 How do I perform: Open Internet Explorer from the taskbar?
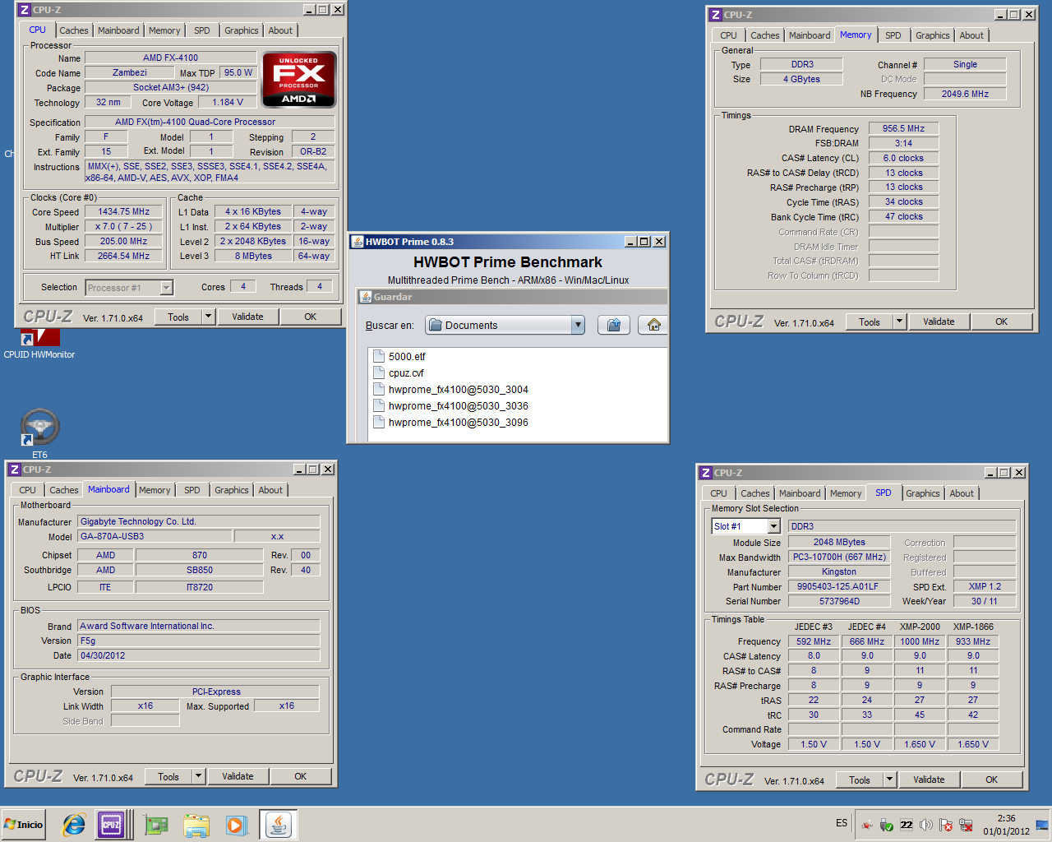click(x=74, y=825)
